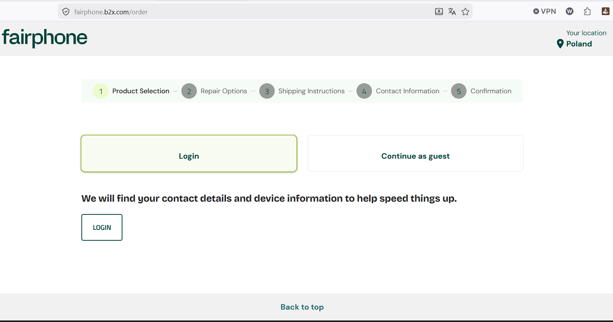Select step 4 Contact Information
This screenshot has height=322, width=613.
[x=398, y=91]
